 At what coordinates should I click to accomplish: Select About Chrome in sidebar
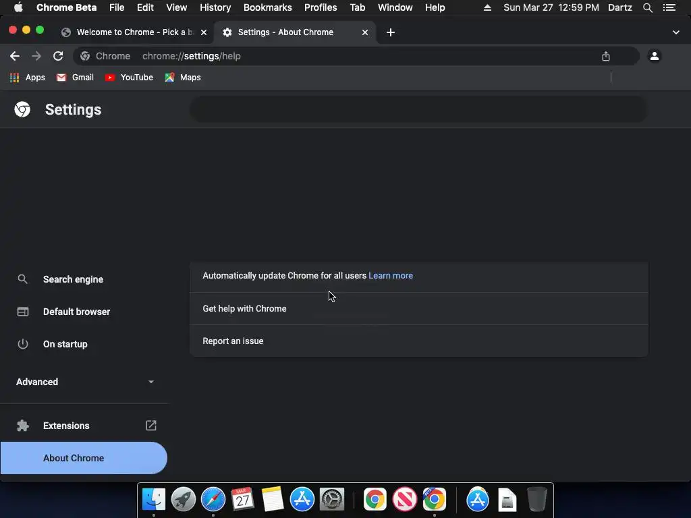84,458
